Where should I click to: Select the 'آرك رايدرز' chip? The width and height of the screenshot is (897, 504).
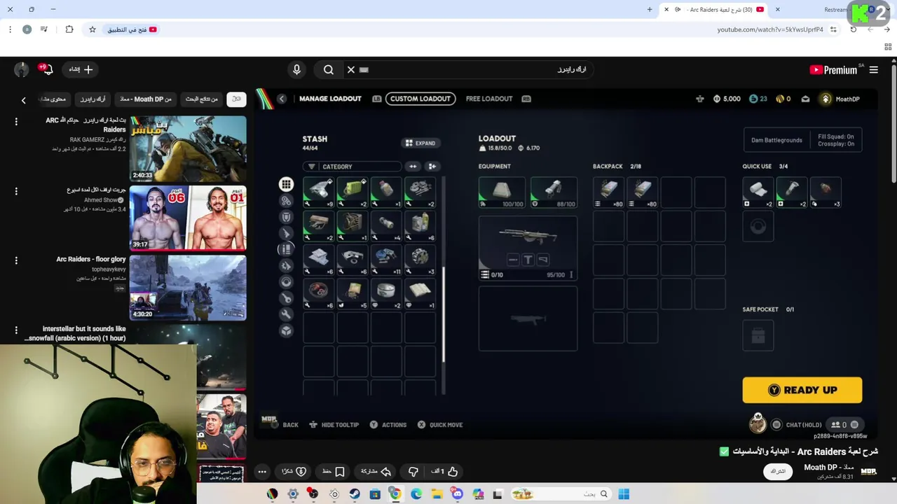coord(93,99)
